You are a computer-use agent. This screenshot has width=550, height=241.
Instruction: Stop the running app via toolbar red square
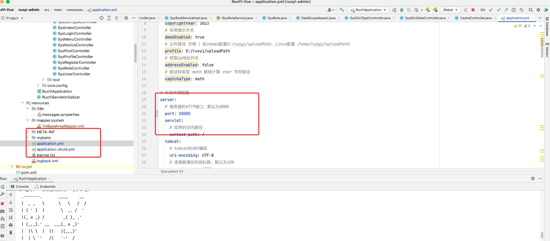[x=473, y=10]
